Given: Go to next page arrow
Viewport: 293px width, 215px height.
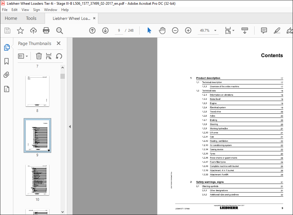Looking at the screenshot, I should tap(105, 31).
